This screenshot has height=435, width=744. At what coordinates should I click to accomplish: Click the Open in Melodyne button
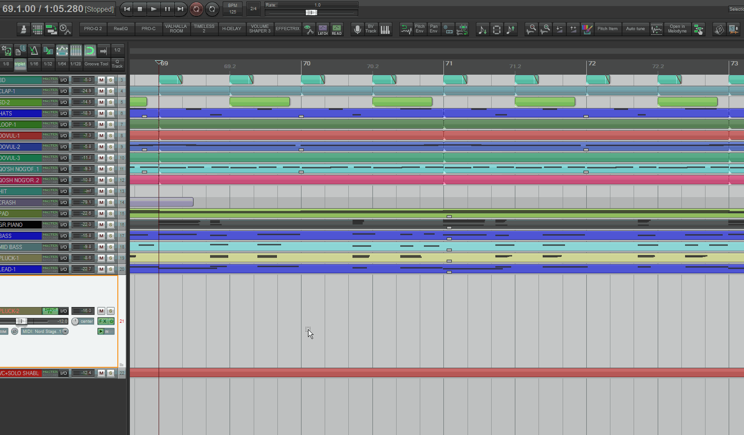point(677,29)
